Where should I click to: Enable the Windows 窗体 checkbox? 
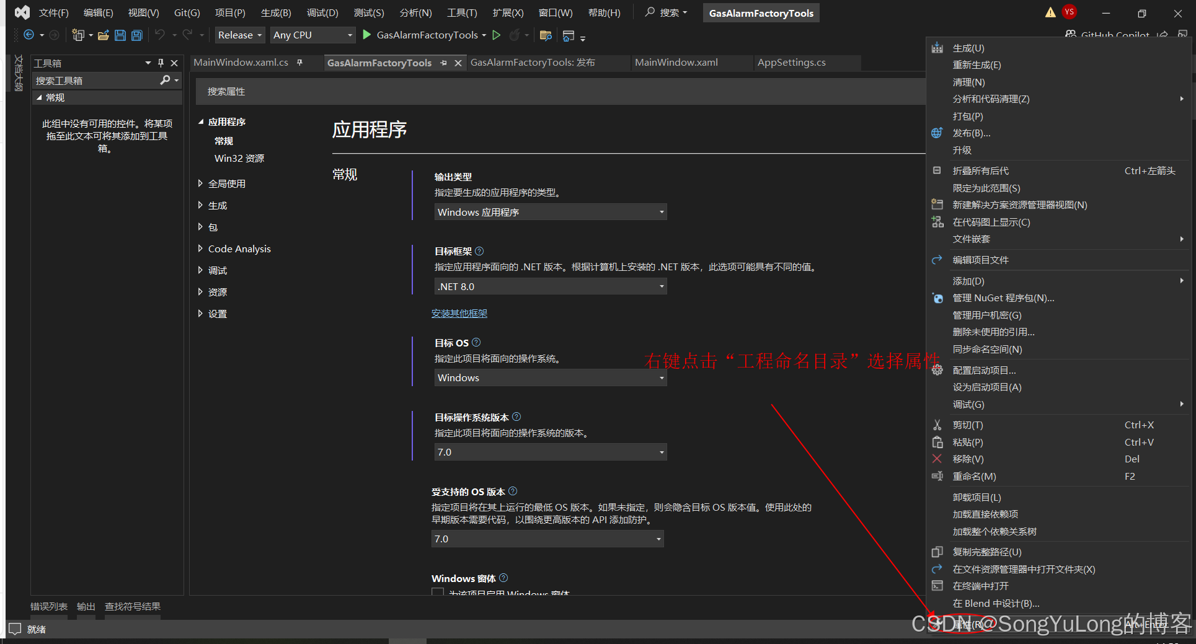pos(437,593)
